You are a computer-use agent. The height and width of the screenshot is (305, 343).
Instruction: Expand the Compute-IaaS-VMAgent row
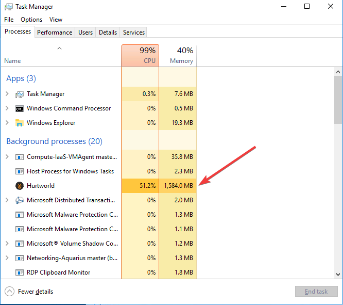click(7, 157)
